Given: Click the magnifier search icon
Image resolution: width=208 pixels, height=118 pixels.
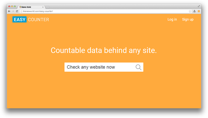Looking at the screenshot, I should 138,67.
